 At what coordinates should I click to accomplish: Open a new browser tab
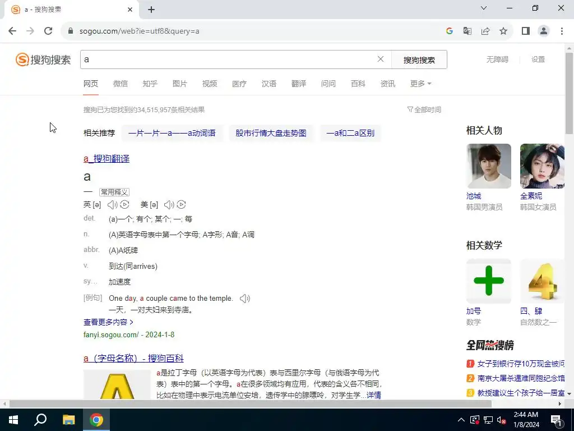point(151,10)
